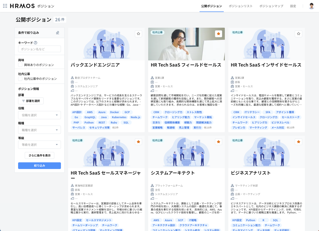Screen dimensions: 319x231
Task: Open the 設定 tab
Action: click(293, 6)
